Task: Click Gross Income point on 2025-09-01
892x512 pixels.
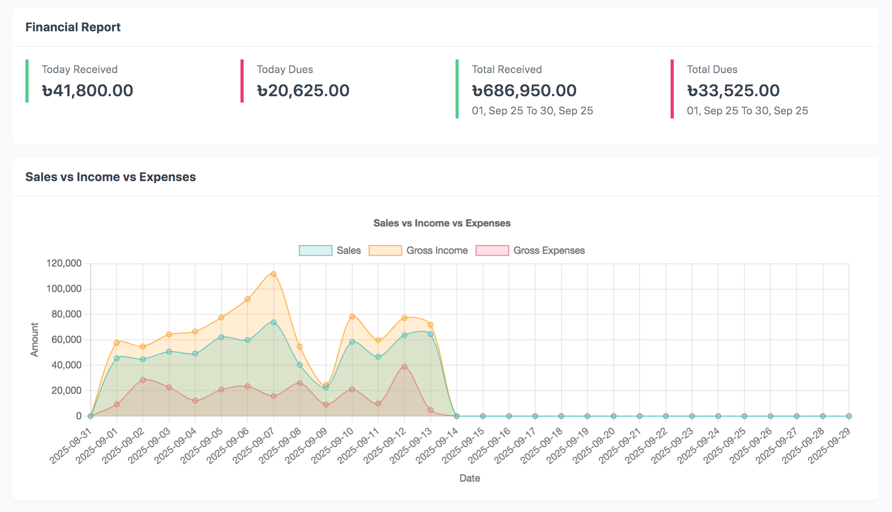Action: [x=117, y=343]
